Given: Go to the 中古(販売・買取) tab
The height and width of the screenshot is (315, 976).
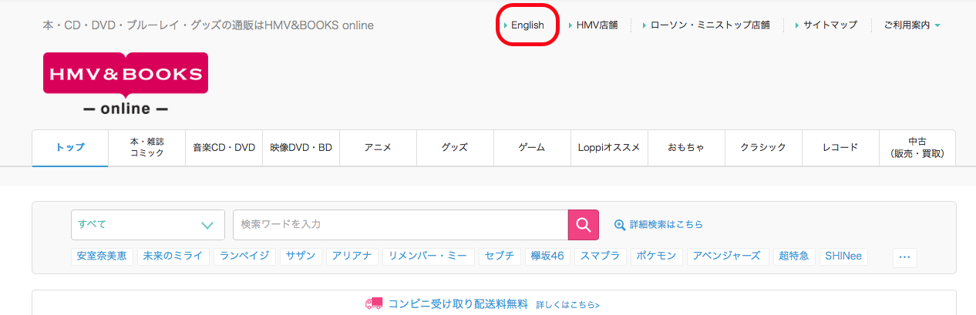Looking at the screenshot, I should point(917,148).
